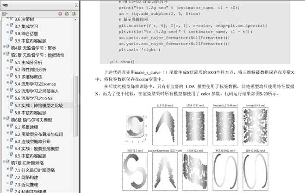Click the bookmark icon beside 6.5 本章内容回顾

pyautogui.click(x=12, y=155)
